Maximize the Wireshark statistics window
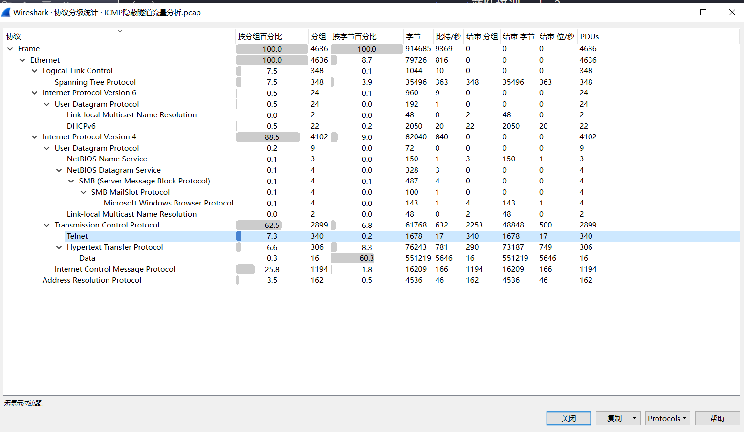 pos(703,12)
